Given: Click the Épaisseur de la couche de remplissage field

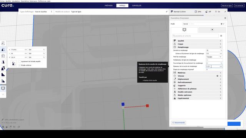Looking at the screenshot, I should [214, 66].
